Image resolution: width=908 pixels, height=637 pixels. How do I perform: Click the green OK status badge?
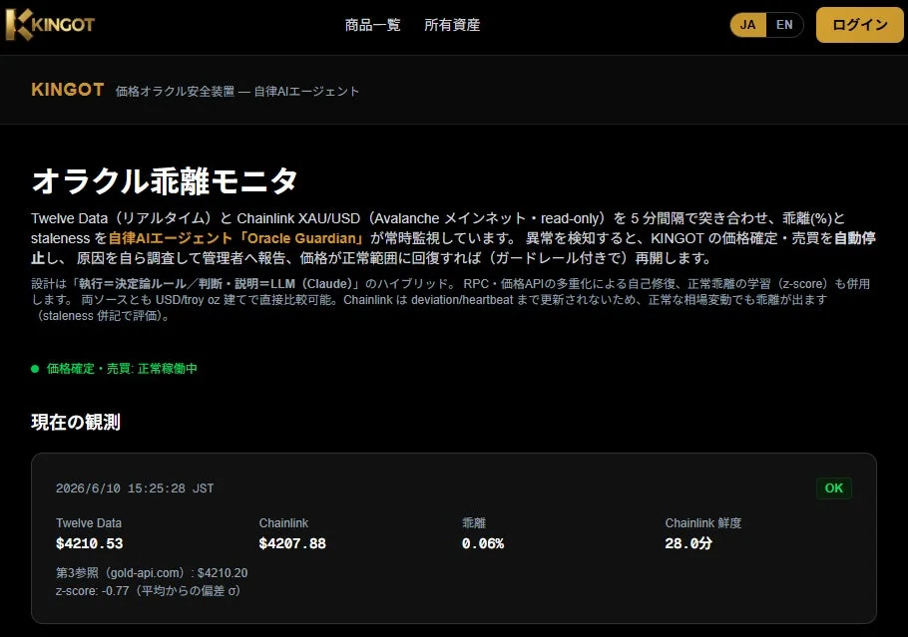[834, 488]
